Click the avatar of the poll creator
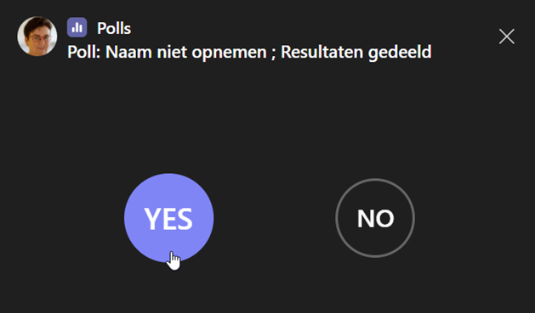This screenshot has width=535, height=313. click(37, 36)
